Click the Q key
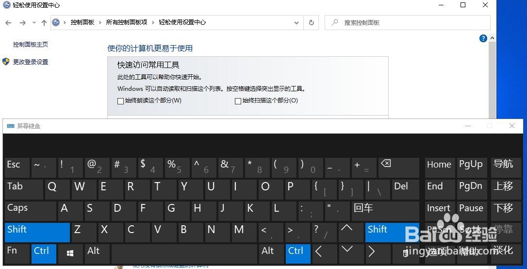This screenshot has height=269, width=527. tap(57, 189)
